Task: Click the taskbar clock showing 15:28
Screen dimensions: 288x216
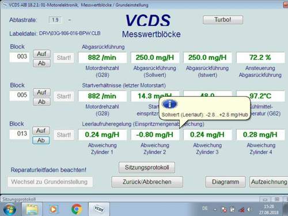Action: click(268, 210)
